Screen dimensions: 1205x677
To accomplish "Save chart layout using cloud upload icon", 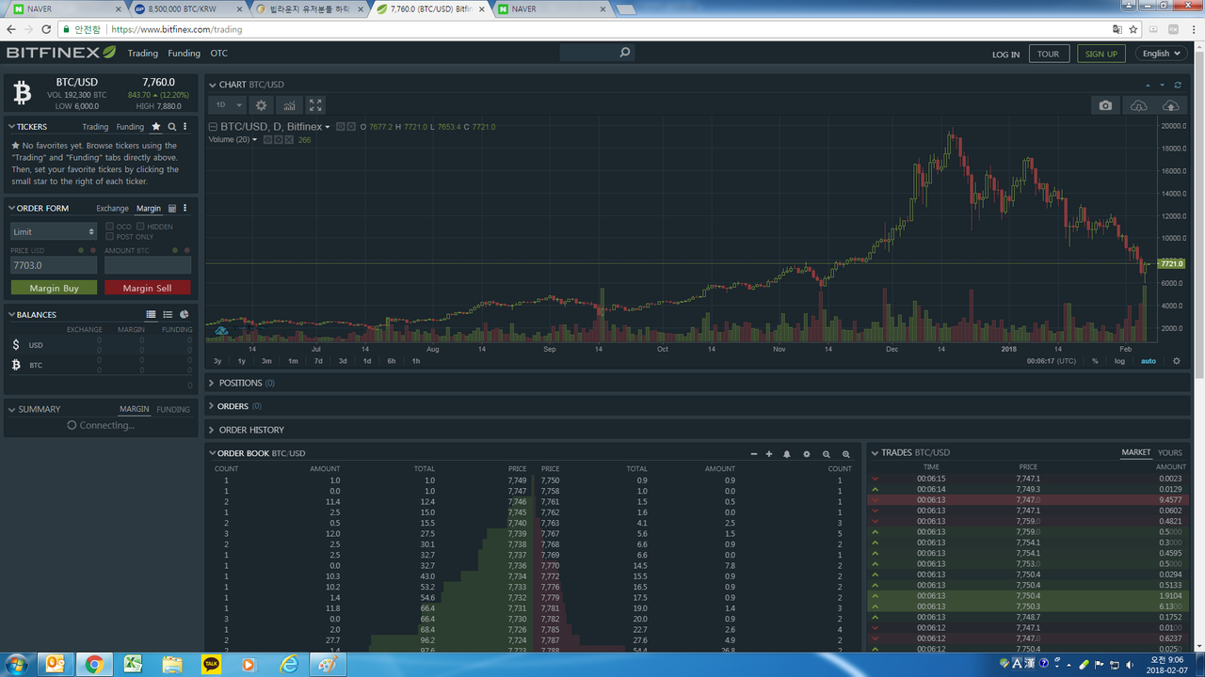I will 1170,105.
